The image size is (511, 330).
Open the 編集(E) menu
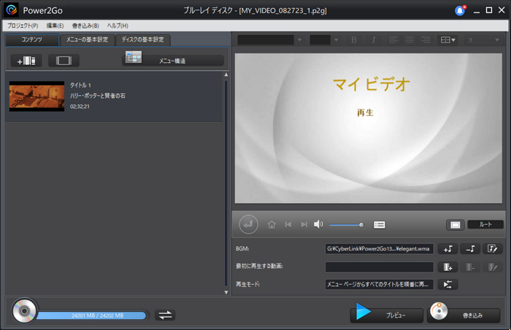coord(55,26)
